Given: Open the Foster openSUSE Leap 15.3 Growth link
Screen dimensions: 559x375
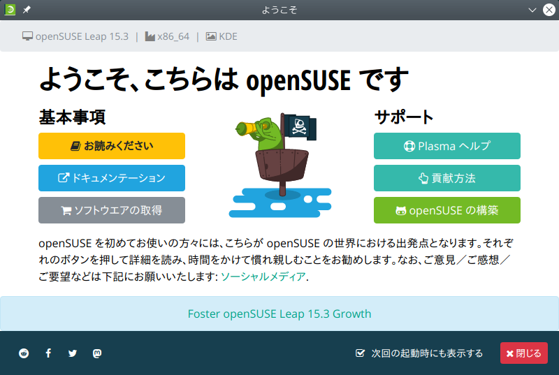Looking at the screenshot, I should click(279, 314).
